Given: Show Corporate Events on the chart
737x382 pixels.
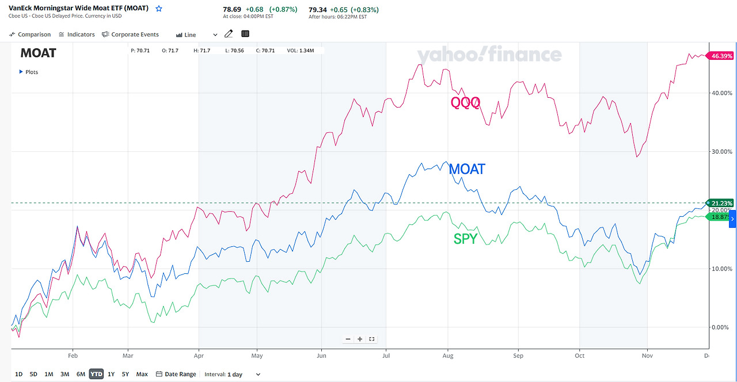Looking at the screenshot, I should 131,34.
